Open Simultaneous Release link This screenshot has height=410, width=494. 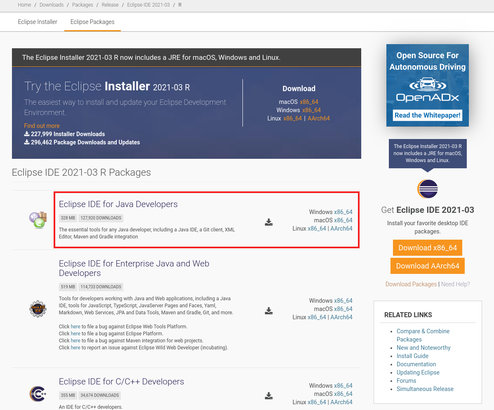(x=425, y=389)
